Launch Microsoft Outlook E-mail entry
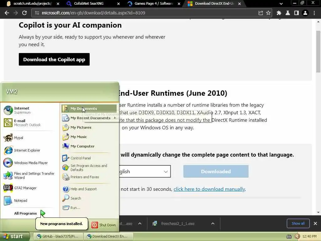This screenshot has height=241, width=321. coord(30,123)
